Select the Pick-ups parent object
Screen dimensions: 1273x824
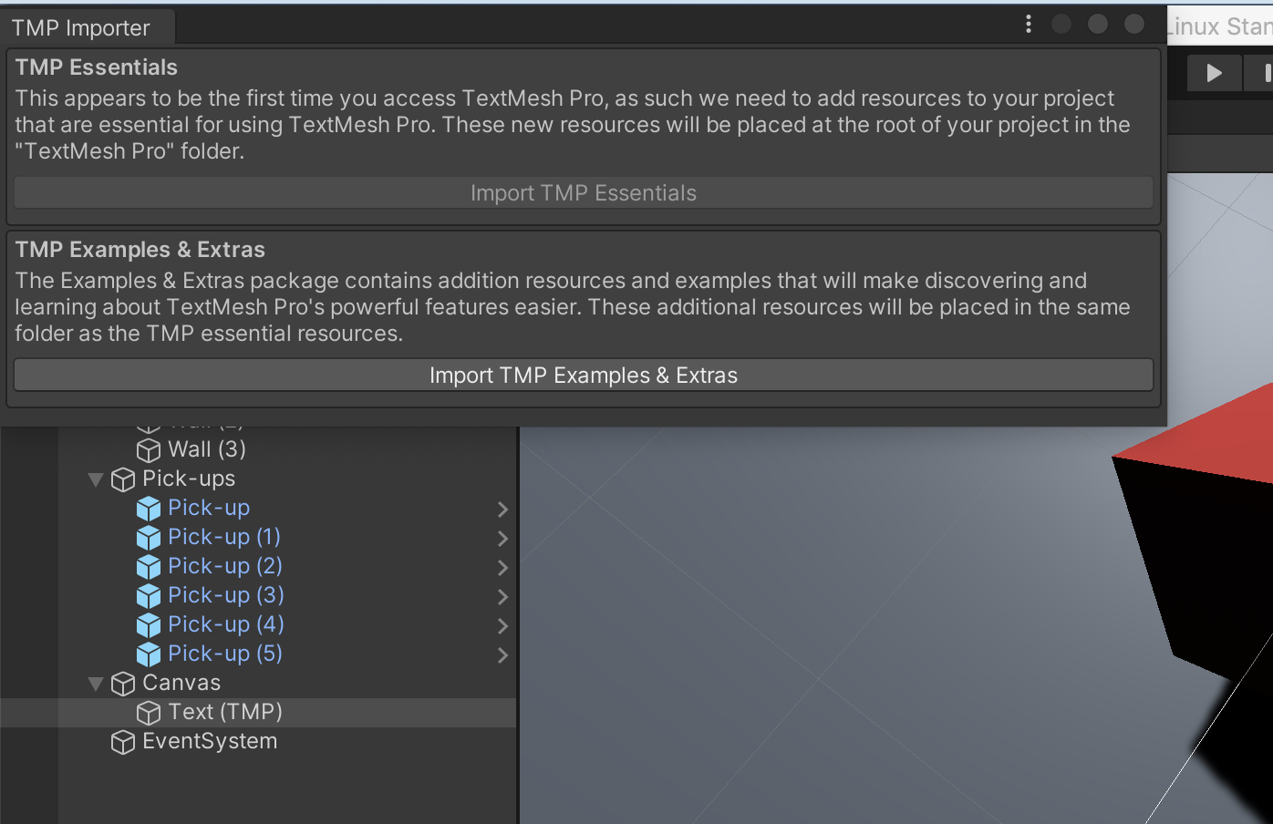(x=189, y=479)
